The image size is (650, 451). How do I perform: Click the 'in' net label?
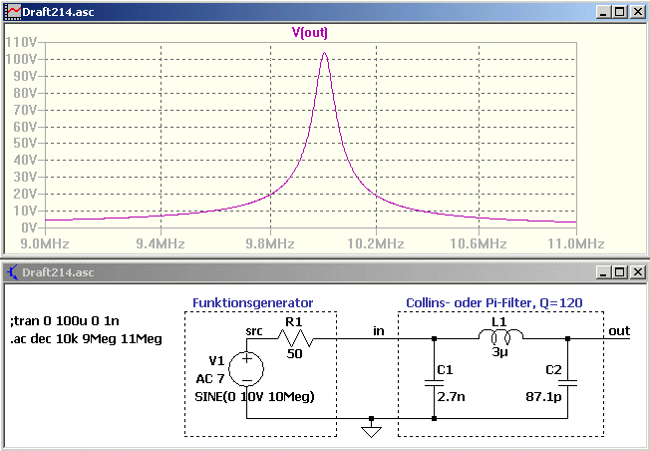379,330
